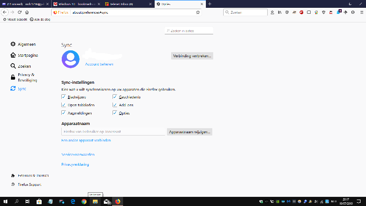Image resolution: width=366 pixels, height=206 pixels.
Task: Open a new tab with the plus button
Action: 210,4
